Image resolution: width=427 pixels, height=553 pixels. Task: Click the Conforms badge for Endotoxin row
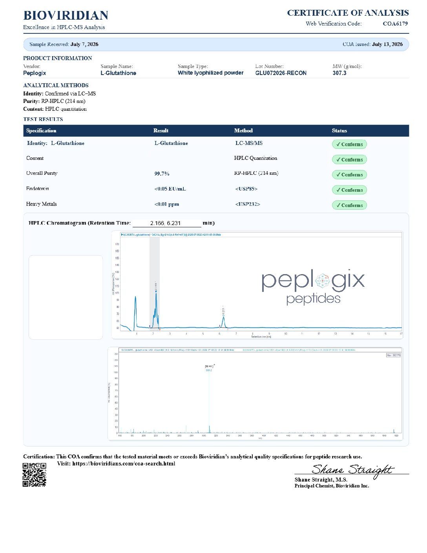[349, 190]
